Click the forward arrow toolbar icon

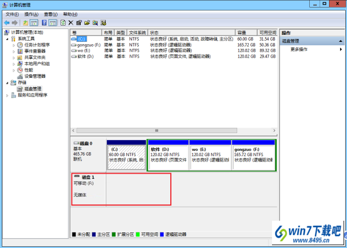(x=15, y=23)
